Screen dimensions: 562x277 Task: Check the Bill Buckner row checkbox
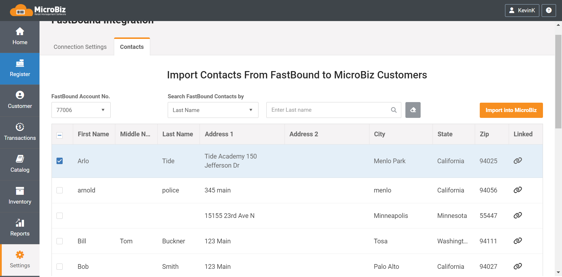(59, 241)
